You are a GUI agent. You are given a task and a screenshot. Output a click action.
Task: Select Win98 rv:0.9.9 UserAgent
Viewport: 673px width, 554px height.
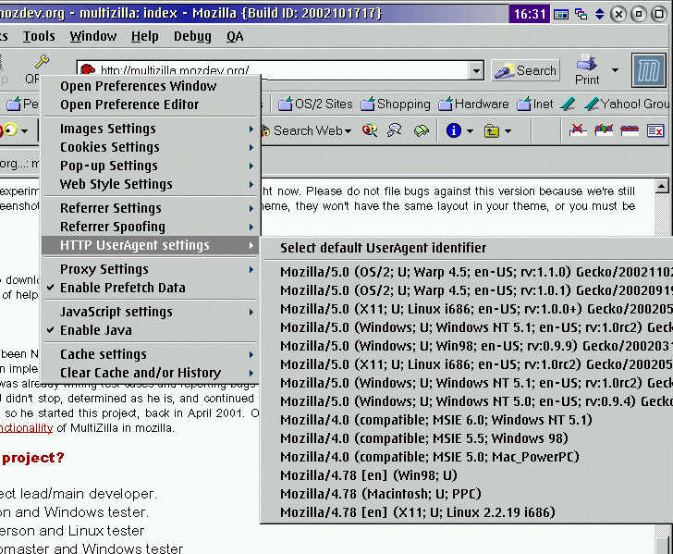pyautogui.click(x=468, y=346)
